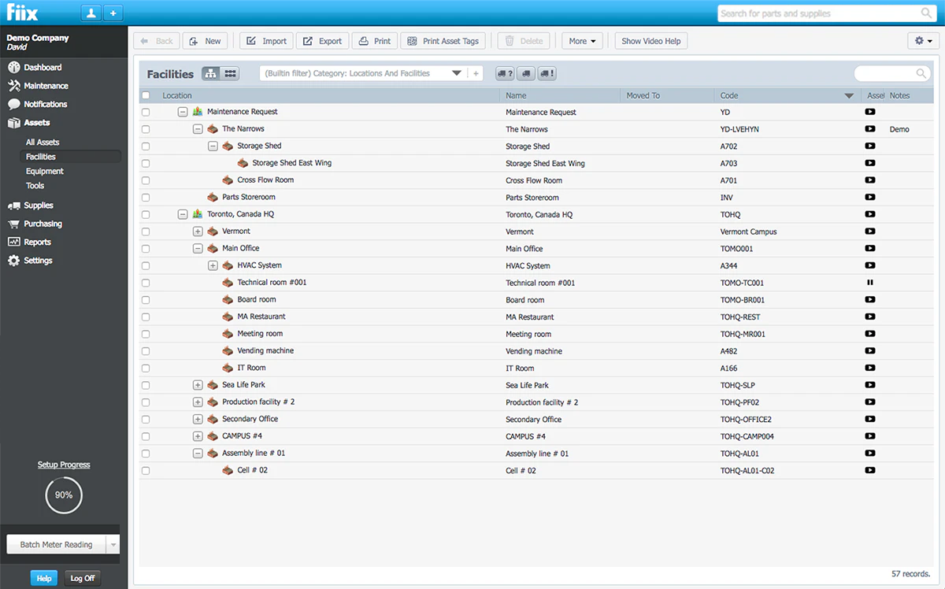Viewport: 945px width, 589px height.
Task: Open the gear settings menu at top right
Action: pyautogui.click(x=923, y=41)
